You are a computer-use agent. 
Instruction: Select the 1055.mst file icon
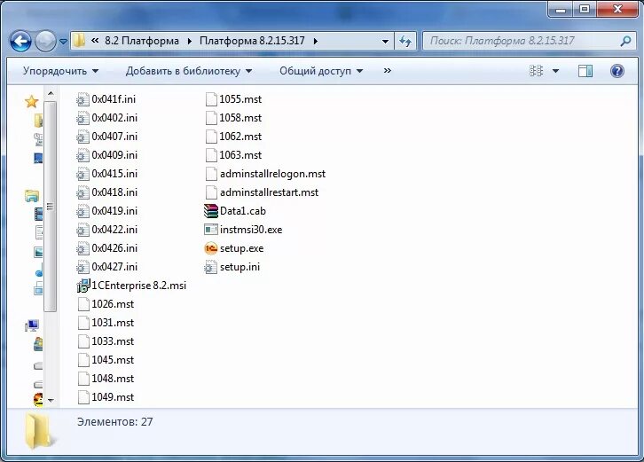click(x=211, y=99)
